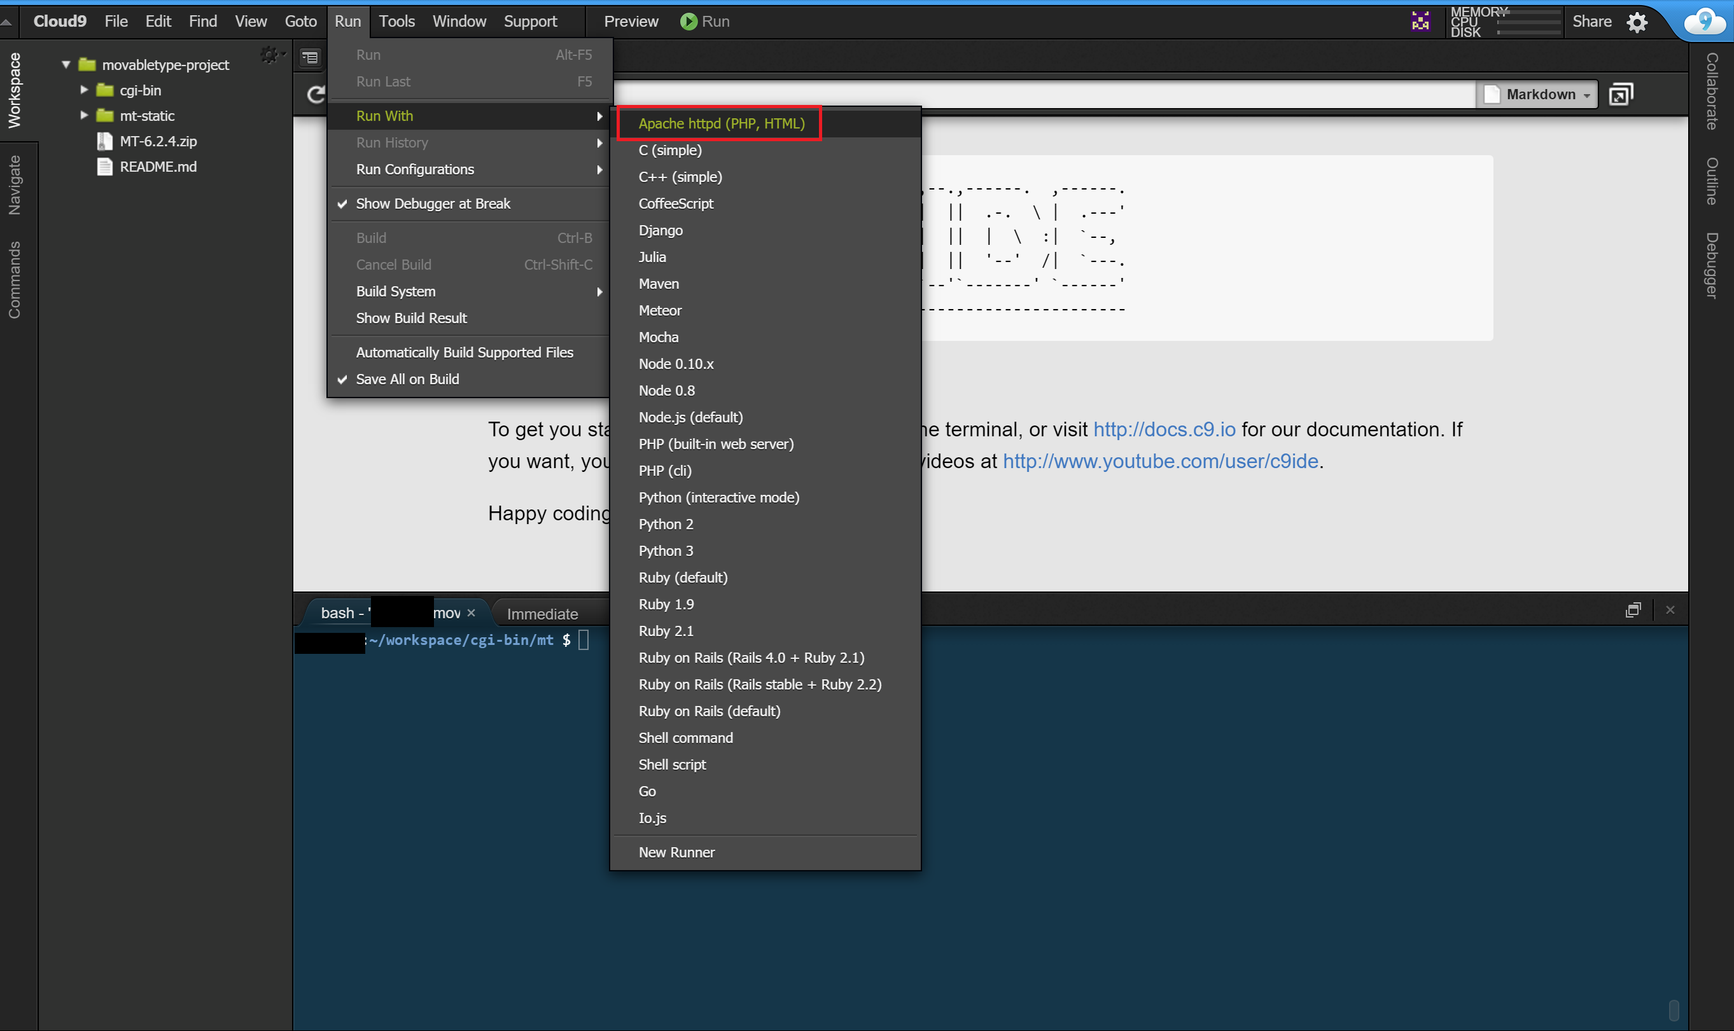Expand the Run With submenu
The width and height of the screenshot is (1734, 1031).
point(469,116)
